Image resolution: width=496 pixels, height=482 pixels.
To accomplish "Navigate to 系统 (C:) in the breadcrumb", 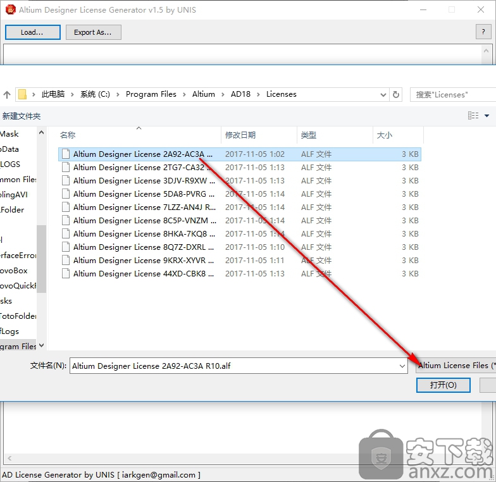I will click(x=95, y=94).
